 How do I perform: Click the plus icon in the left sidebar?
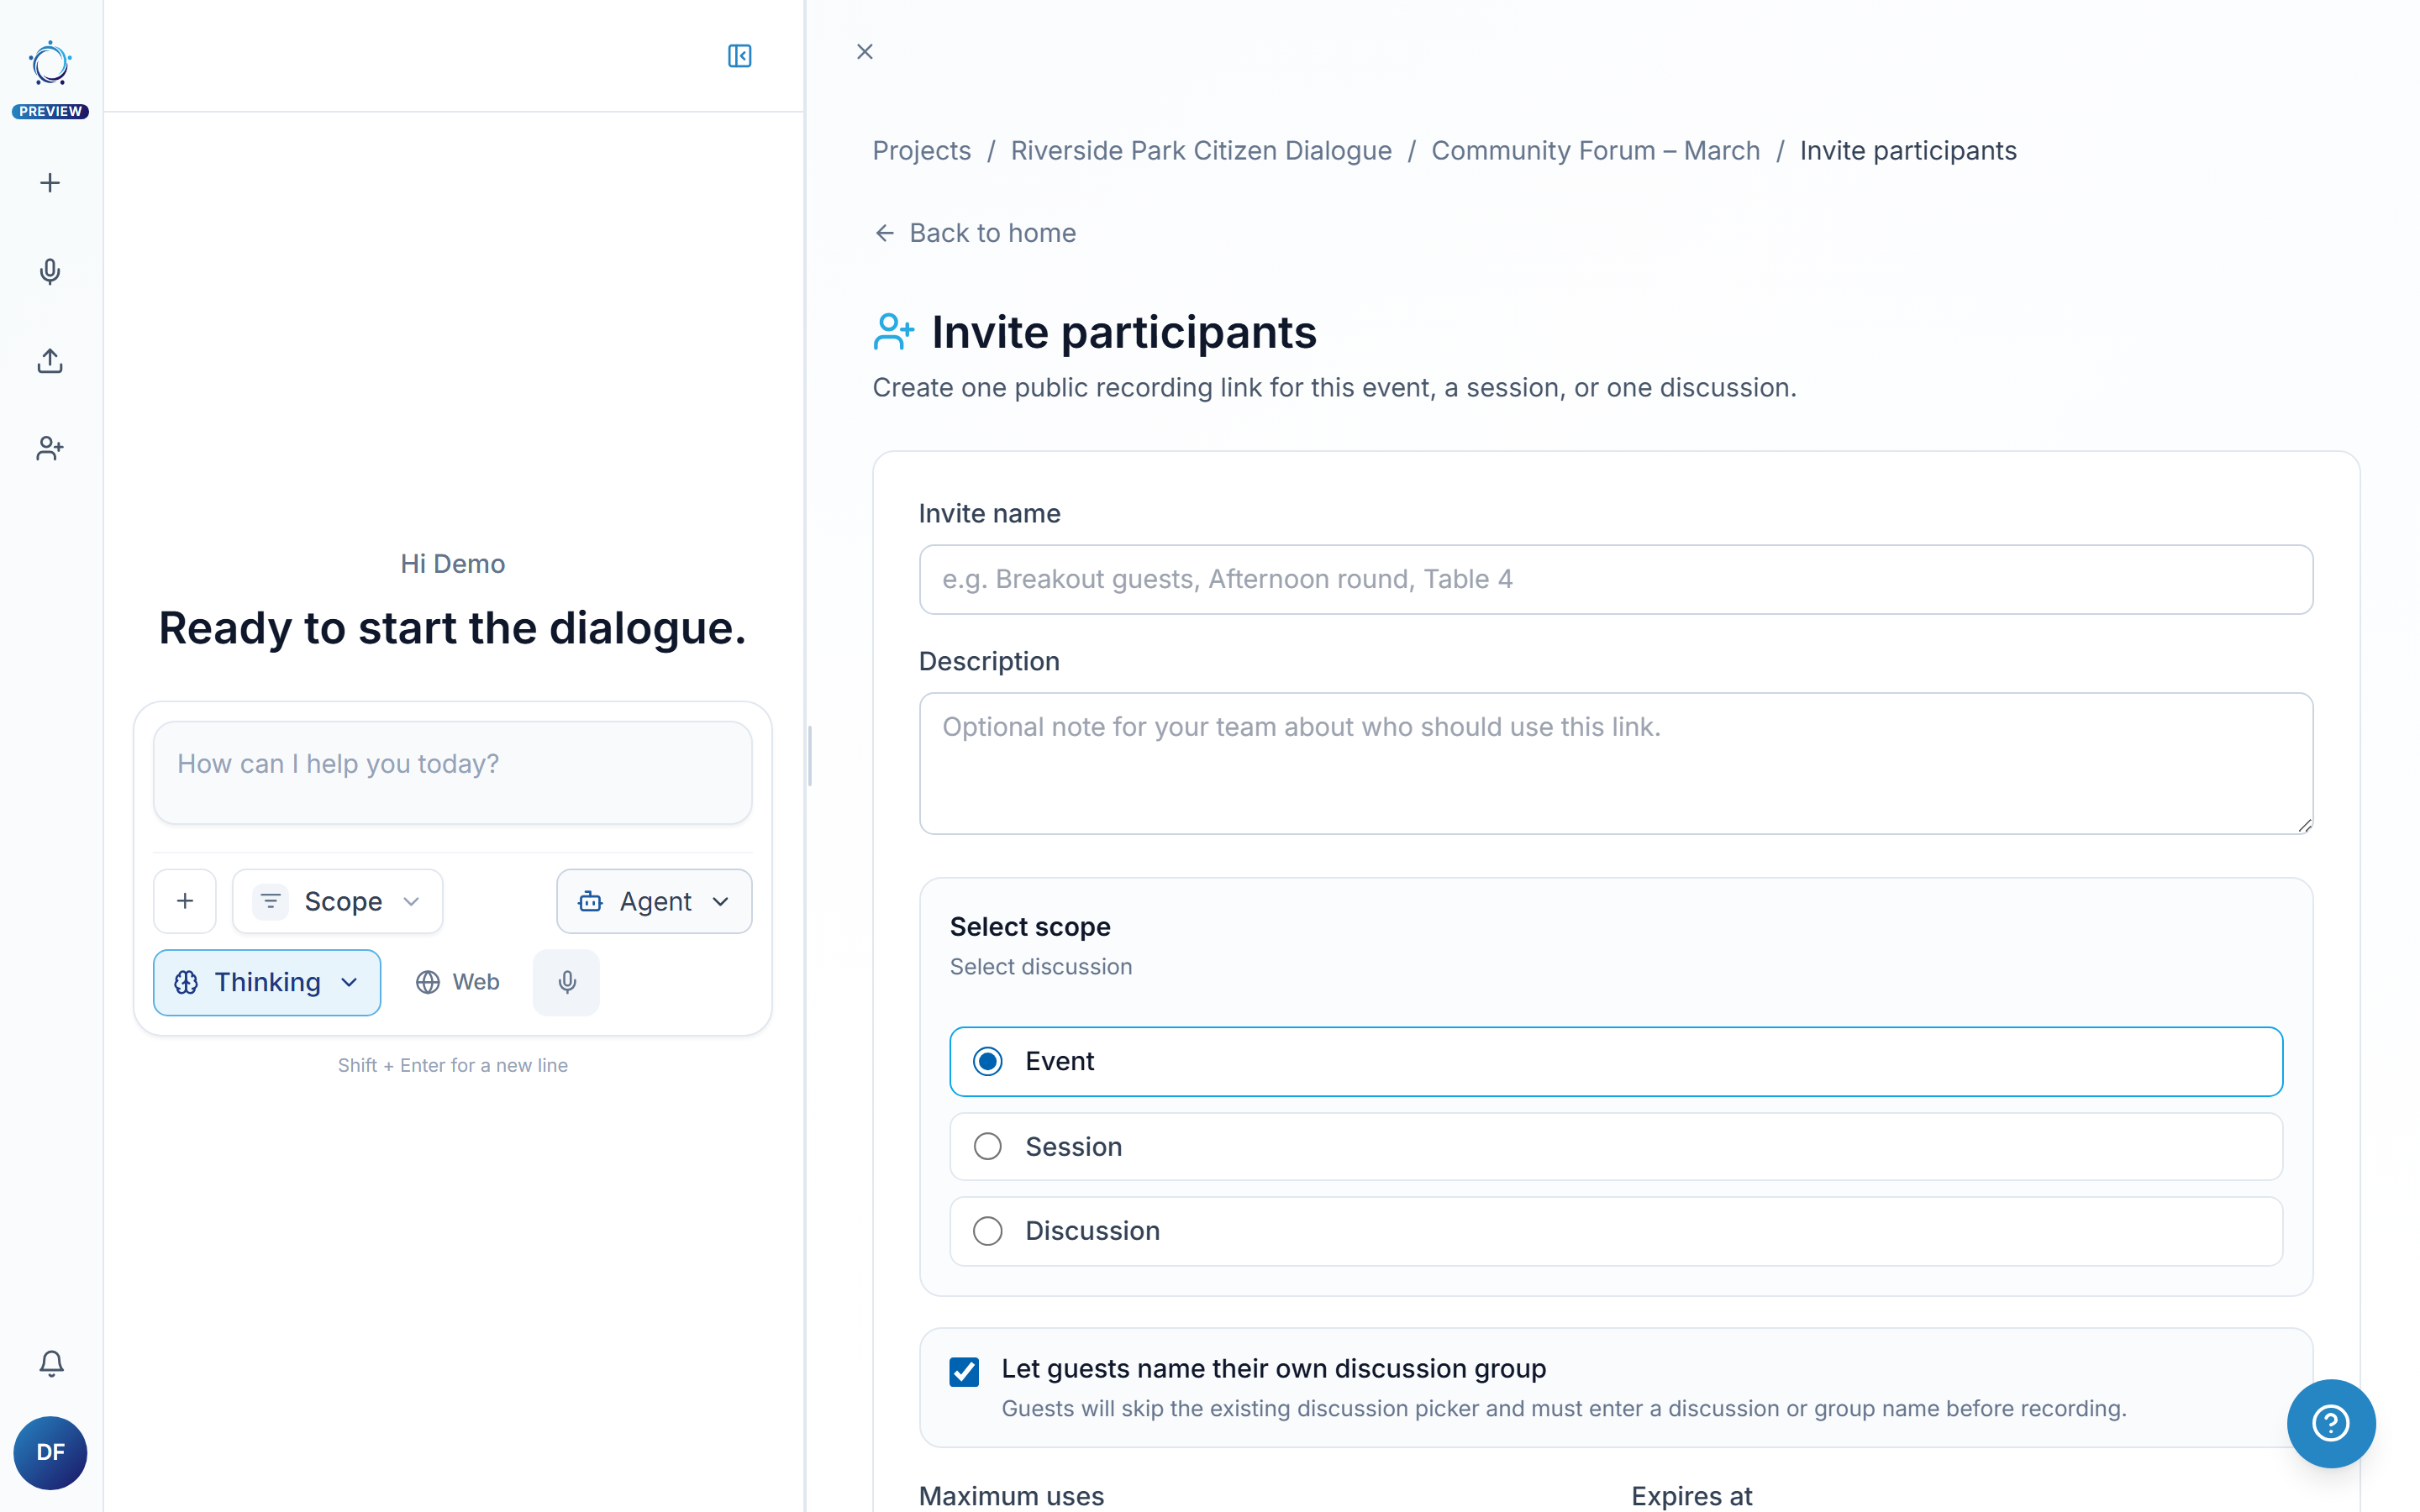(50, 183)
